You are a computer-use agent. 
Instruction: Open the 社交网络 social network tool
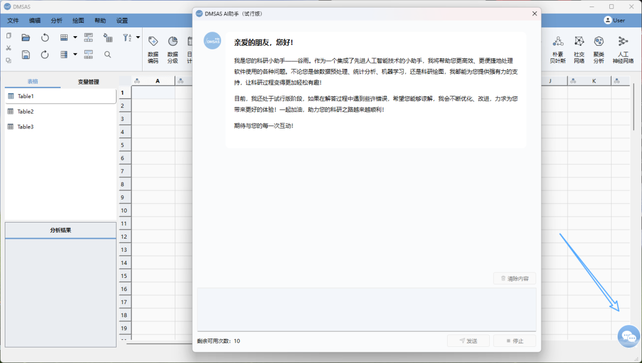point(578,48)
